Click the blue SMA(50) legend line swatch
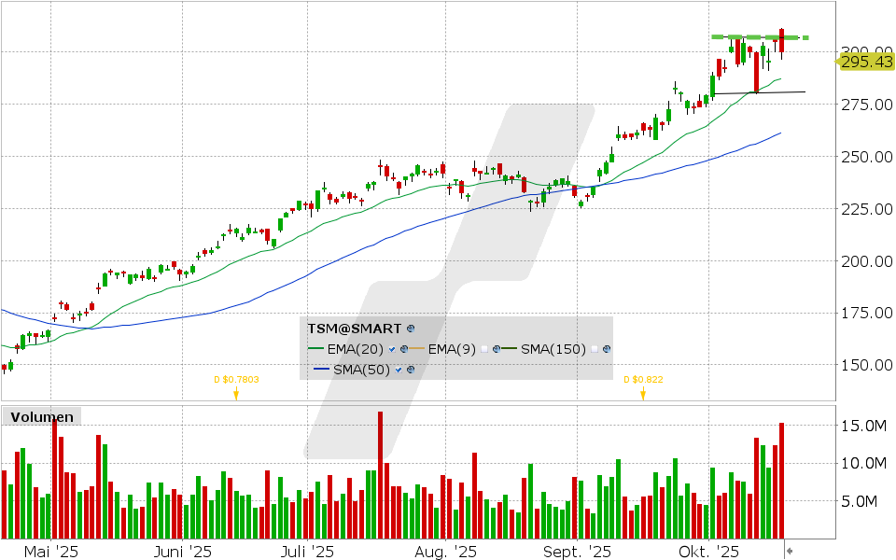Screen dimensions: 896x560 click(321, 370)
